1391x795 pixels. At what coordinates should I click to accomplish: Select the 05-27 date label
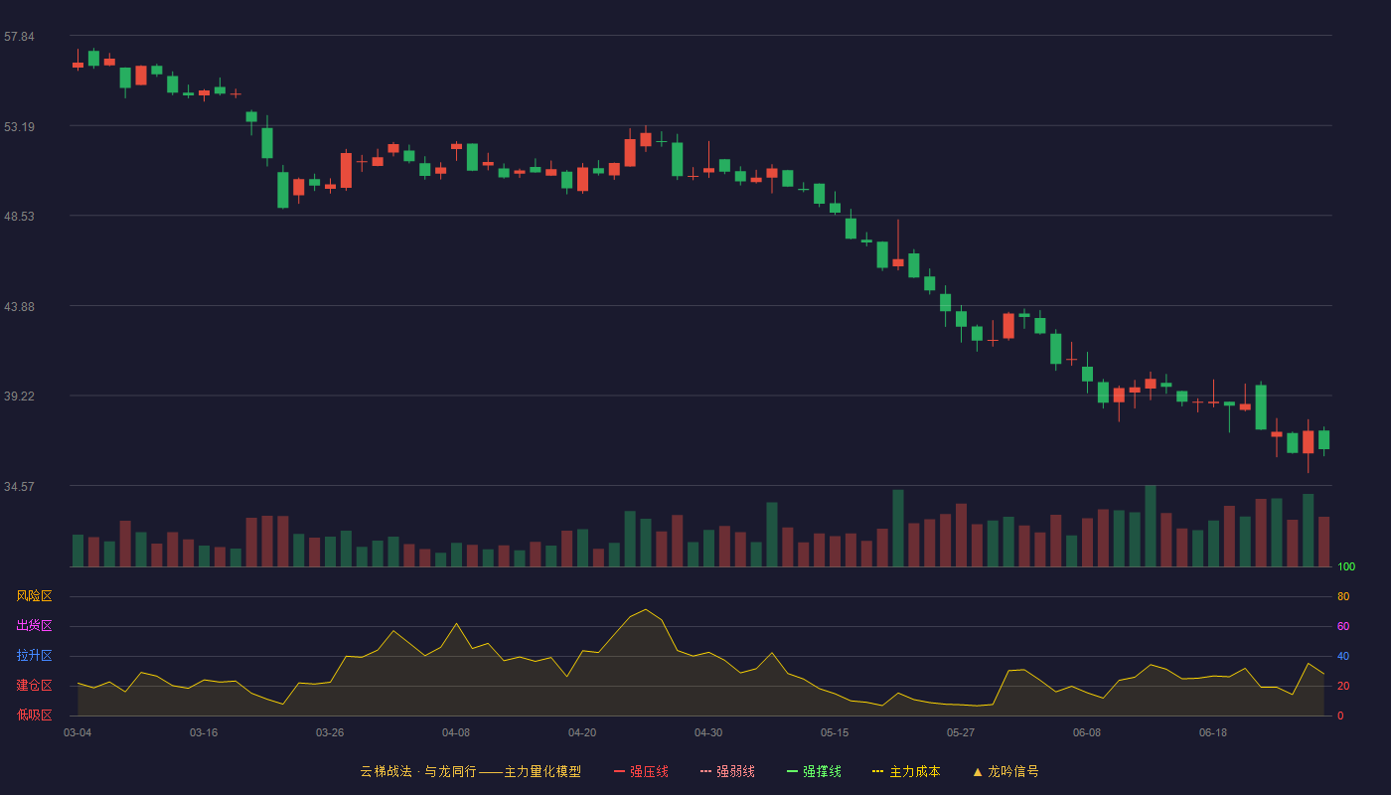[x=961, y=732]
